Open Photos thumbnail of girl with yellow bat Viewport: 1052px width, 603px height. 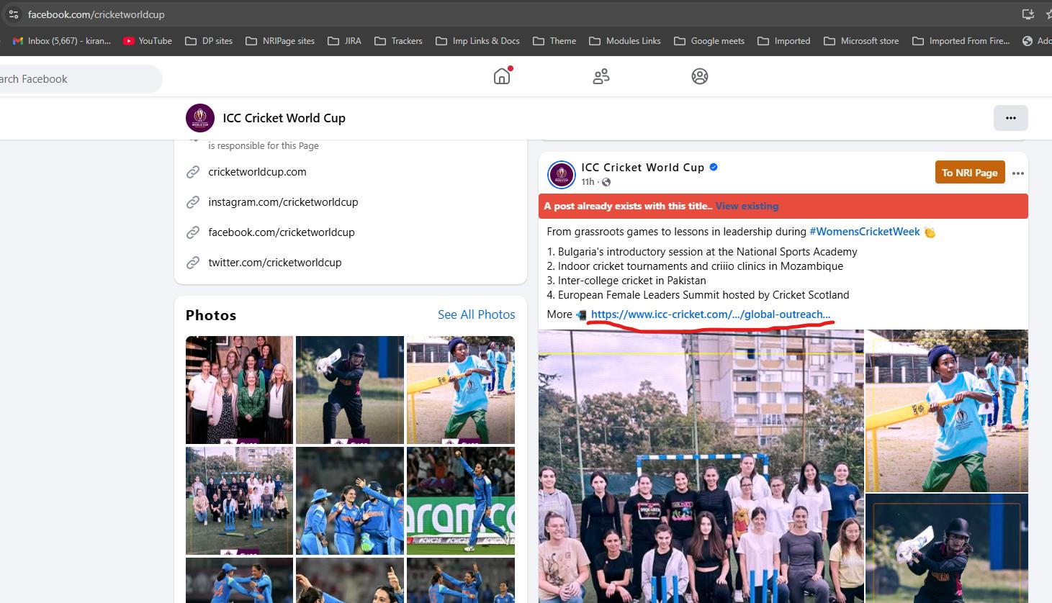point(461,390)
